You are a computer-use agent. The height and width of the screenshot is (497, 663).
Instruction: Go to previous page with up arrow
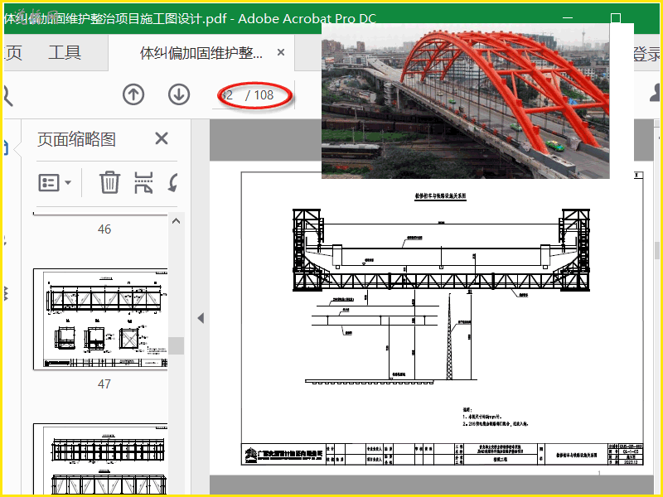click(133, 94)
